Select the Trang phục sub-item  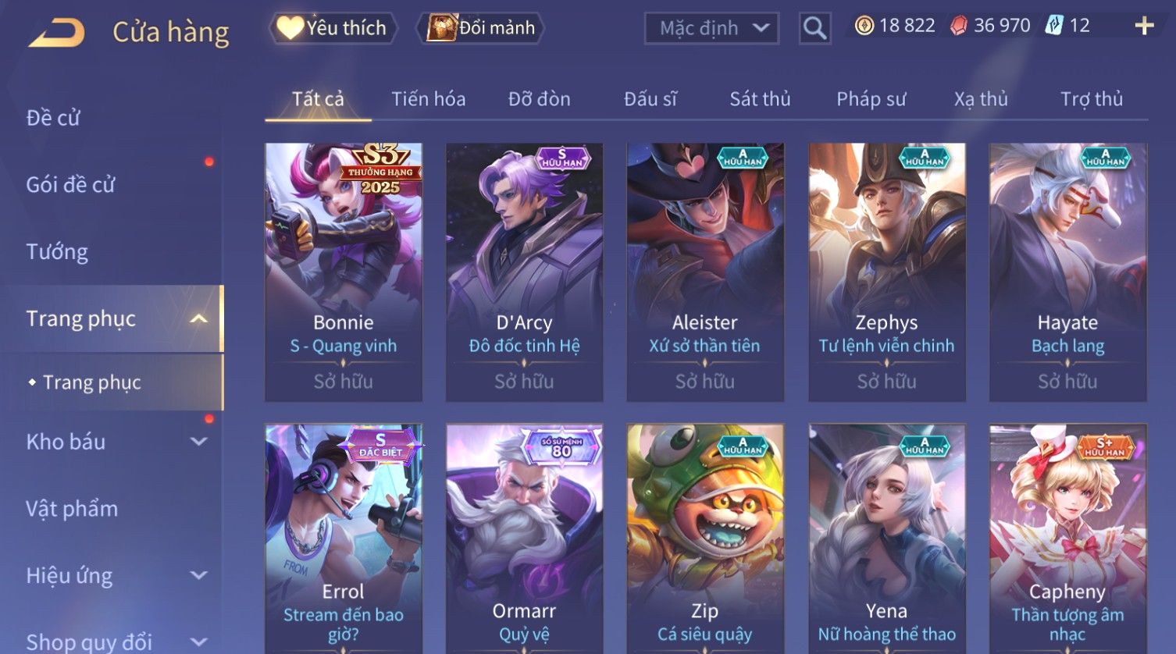(92, 382)
